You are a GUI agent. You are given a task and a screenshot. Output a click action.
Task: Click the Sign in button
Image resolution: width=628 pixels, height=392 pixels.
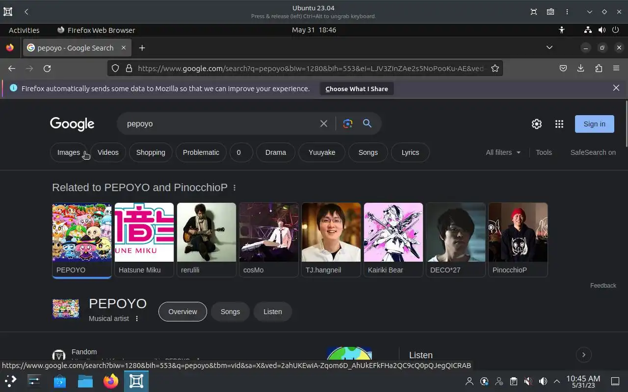pyautogui.click(x=595, y=124)
